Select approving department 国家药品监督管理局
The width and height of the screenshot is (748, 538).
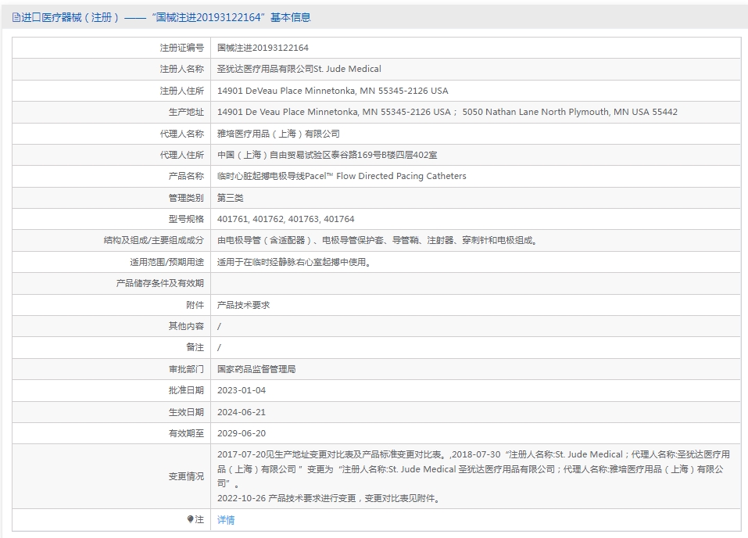pos(256,369)
